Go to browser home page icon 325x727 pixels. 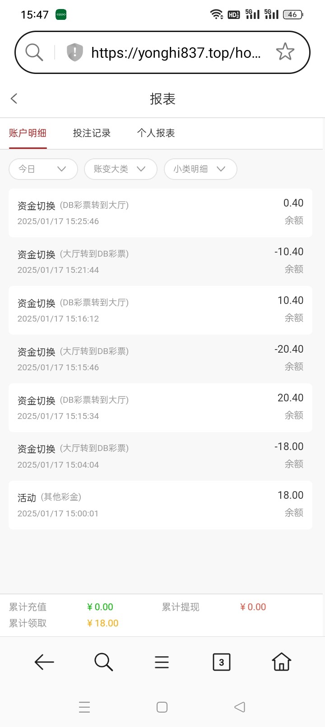click(281, 662)
